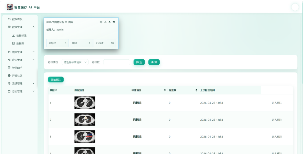Viewport: 303px width, 155px height.
Task: Click the trash delete icon on dataset card
Action: [x=114, y=22]
